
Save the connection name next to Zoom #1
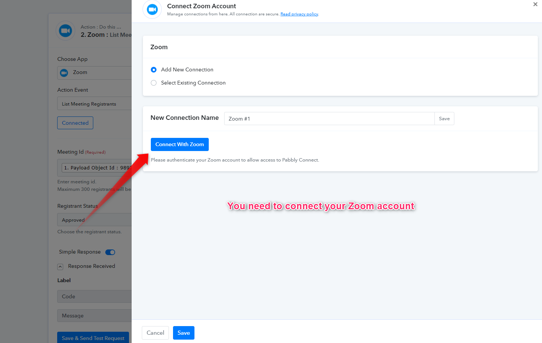click(x=444, y=119)
